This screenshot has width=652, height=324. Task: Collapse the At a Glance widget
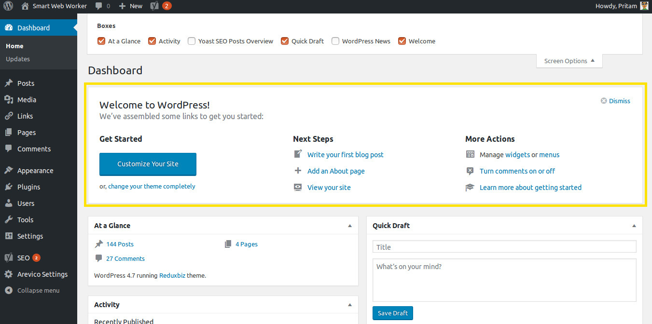pyautogui.click(x=350, y=226)
